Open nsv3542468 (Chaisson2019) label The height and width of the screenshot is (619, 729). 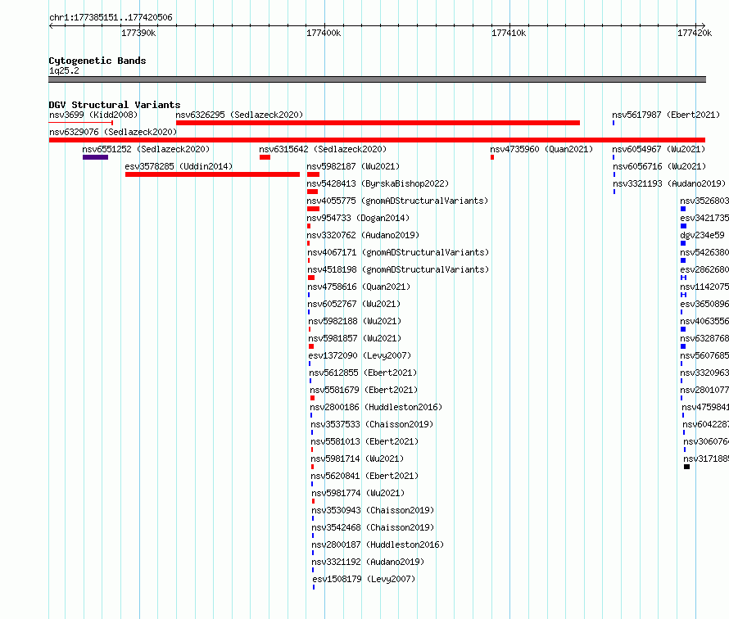[x=373, y=527]
